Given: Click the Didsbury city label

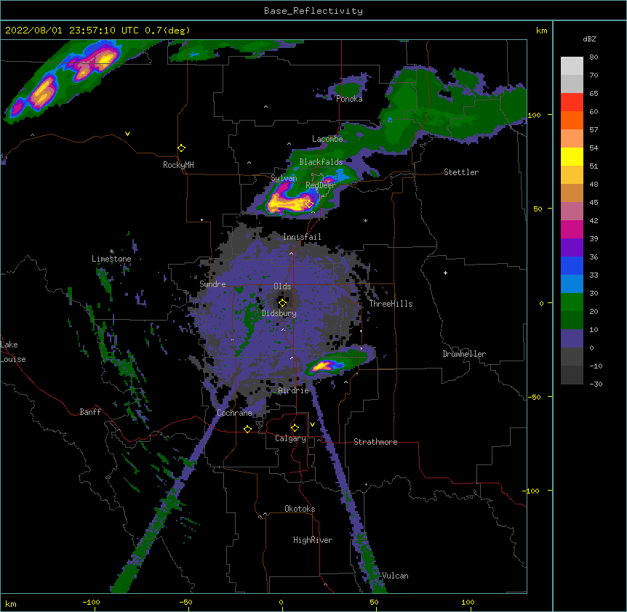Looking at the screenshot, I should click(x=279, y=313).
